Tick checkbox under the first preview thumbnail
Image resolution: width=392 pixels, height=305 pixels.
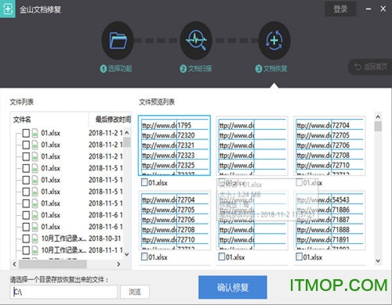(144, 182)
